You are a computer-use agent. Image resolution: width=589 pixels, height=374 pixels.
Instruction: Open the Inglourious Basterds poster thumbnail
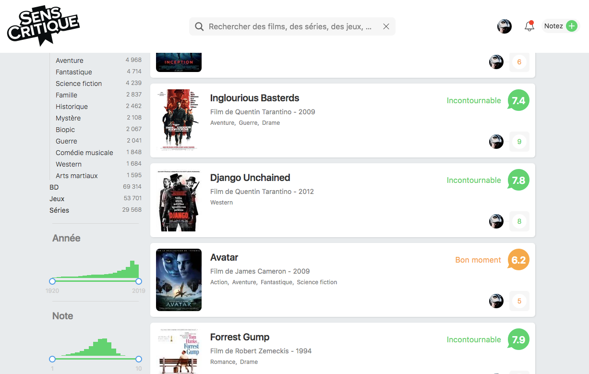click(179, 120)
